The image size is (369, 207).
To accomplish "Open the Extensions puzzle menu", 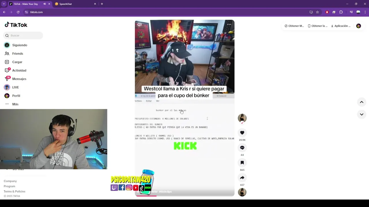I will pos(341,12).
